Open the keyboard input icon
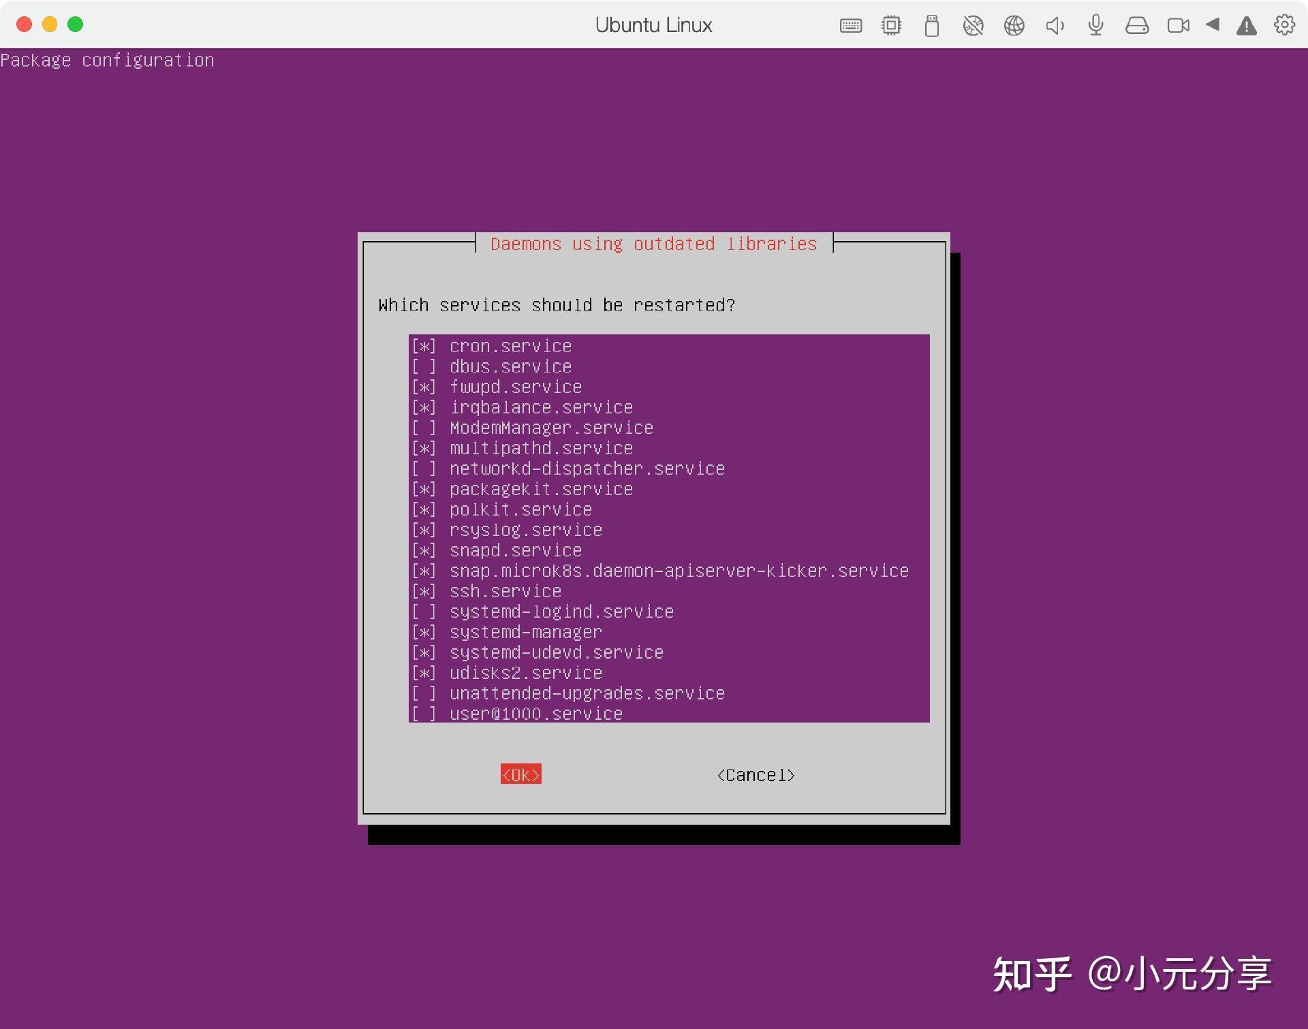The image size is (1308, 1029). (x=850, y=25)
